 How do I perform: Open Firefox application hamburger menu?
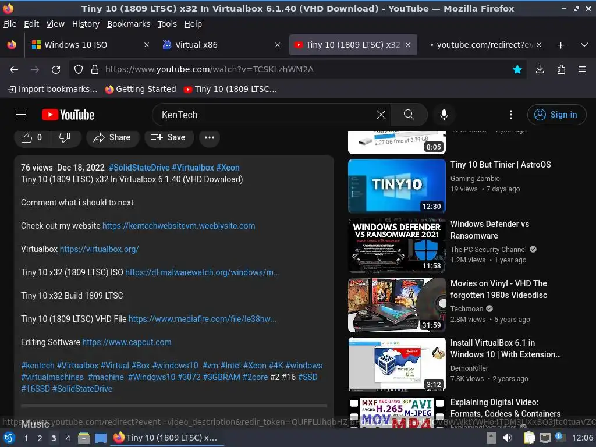581,70
